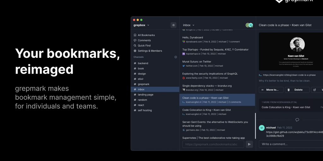
Task: Click the member avatar M in header
Action: [251, 25]
